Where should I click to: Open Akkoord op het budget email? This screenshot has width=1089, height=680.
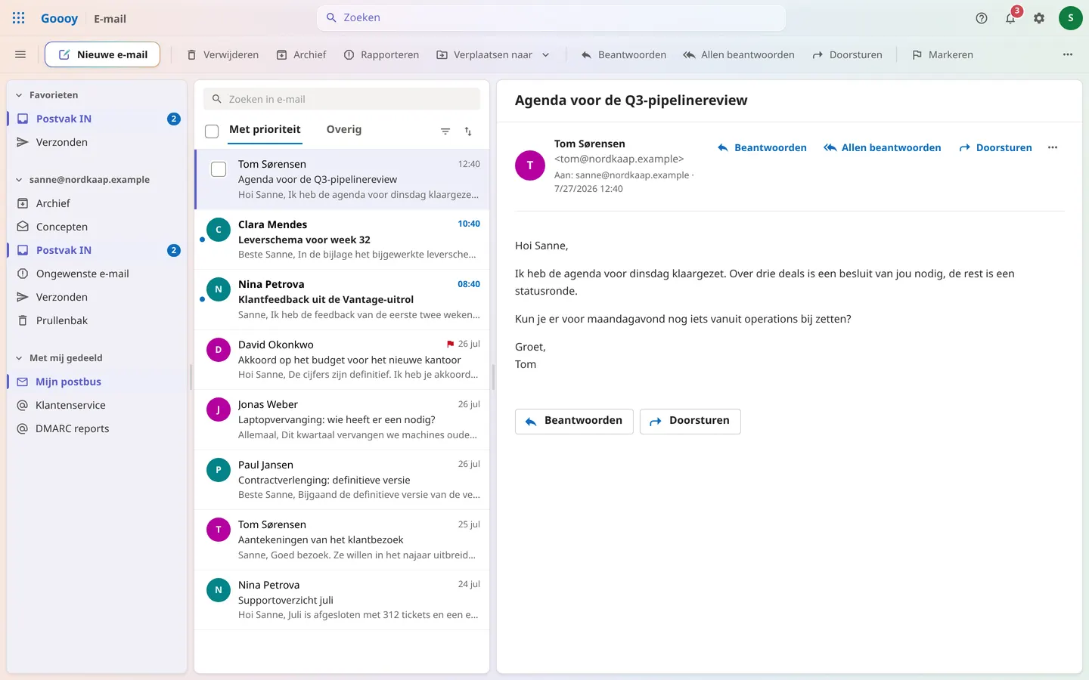point(342,360)
